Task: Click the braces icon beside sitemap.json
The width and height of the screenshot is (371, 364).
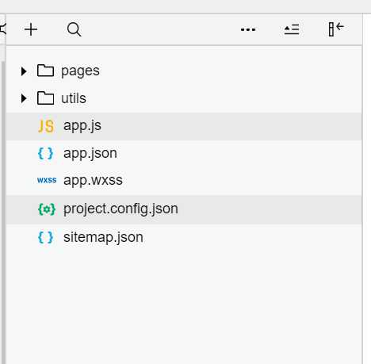Action: pyautogui.click(x=45, y=237)
